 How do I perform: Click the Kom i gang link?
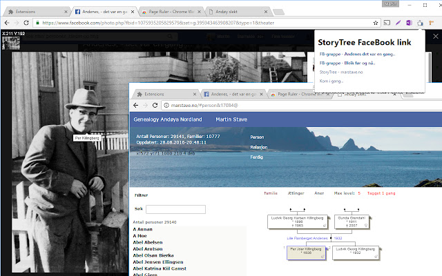pos(331,81)
